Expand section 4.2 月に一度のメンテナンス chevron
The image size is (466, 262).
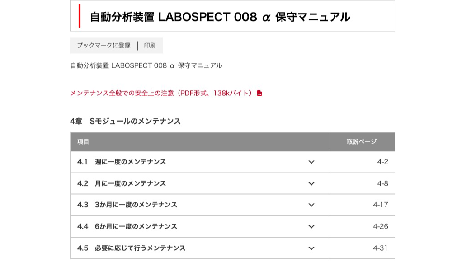311,184
